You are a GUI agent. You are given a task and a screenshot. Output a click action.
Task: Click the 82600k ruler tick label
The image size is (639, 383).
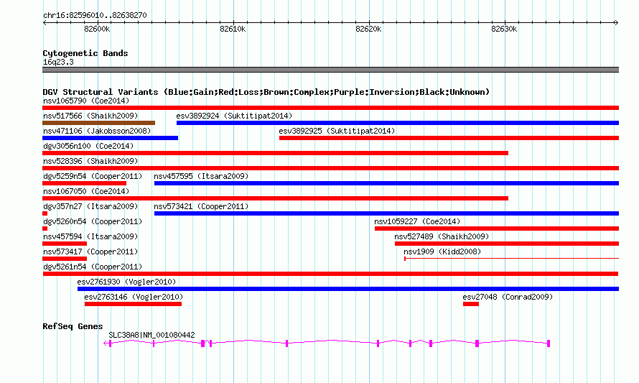97,29
